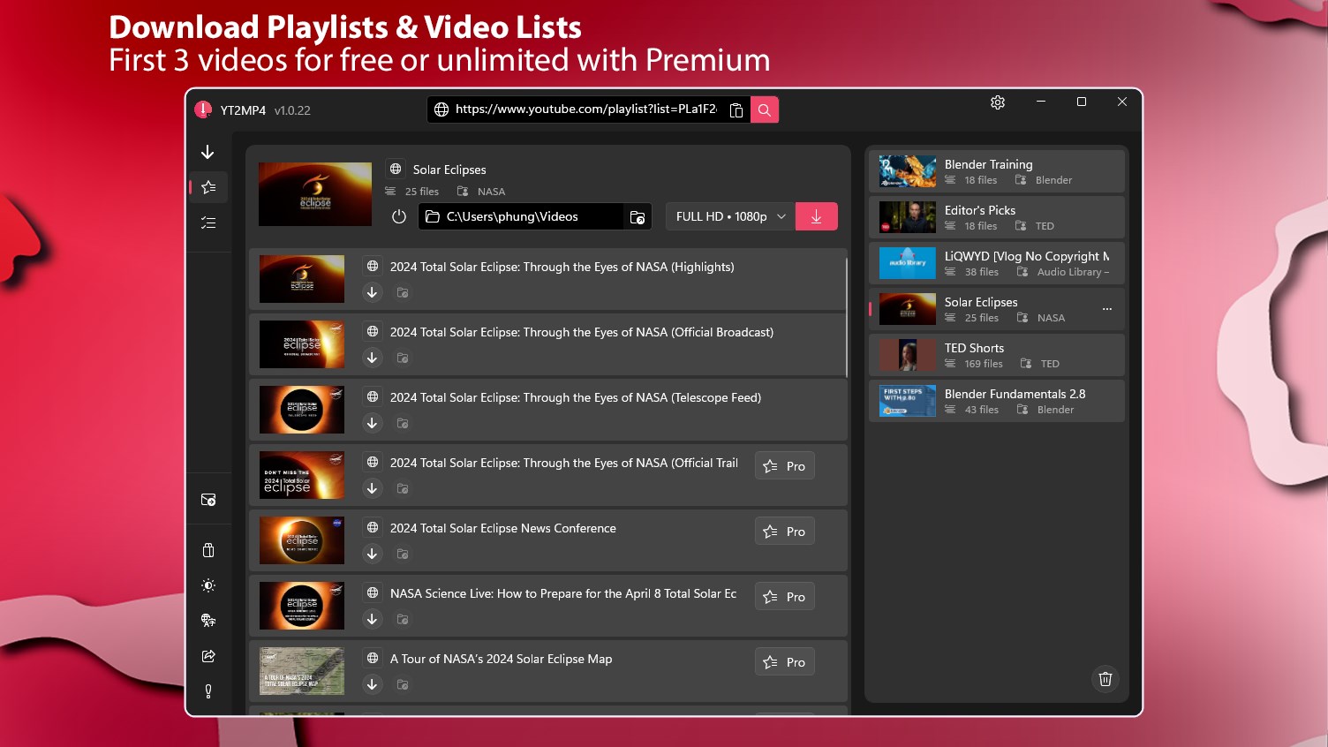
Task: Click the power icon beside the folder path
Action: point(399,216)
